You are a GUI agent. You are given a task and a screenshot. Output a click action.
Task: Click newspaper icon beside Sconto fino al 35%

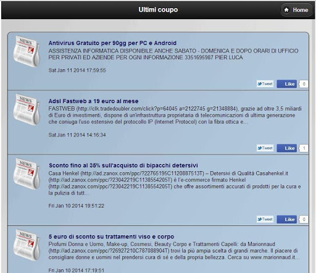tap(27, 174)
